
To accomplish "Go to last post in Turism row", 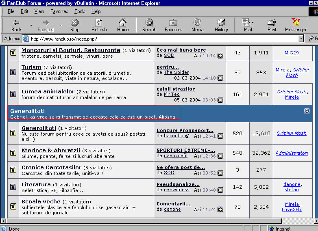I will tap(221, 78).
